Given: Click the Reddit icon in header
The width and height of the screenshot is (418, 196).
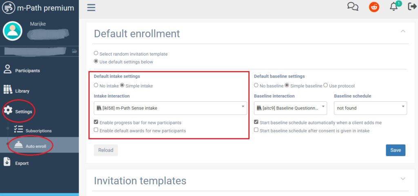Looking at the screenshot, I should pyautogui.click(x=374, y=7).
